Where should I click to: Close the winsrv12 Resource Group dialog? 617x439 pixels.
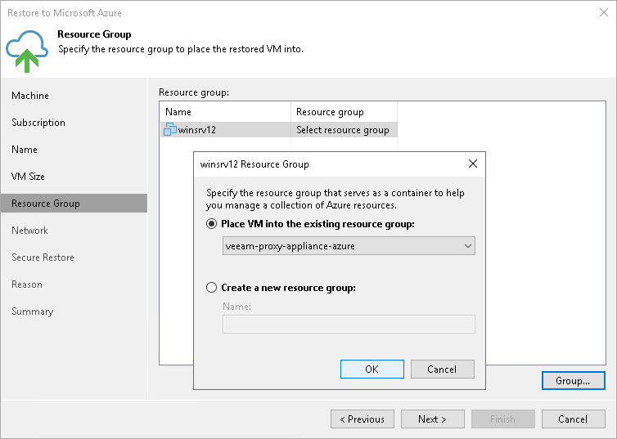[x=473, y=164]
